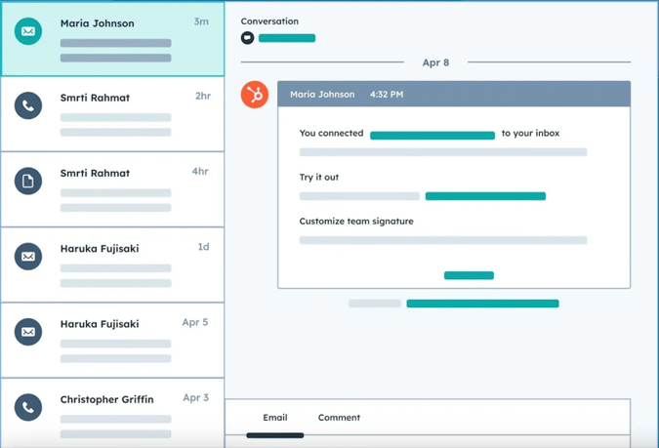Click the teal conversation label next to chat icon
This screenshot has height=448, width=659.
[287, 38]
